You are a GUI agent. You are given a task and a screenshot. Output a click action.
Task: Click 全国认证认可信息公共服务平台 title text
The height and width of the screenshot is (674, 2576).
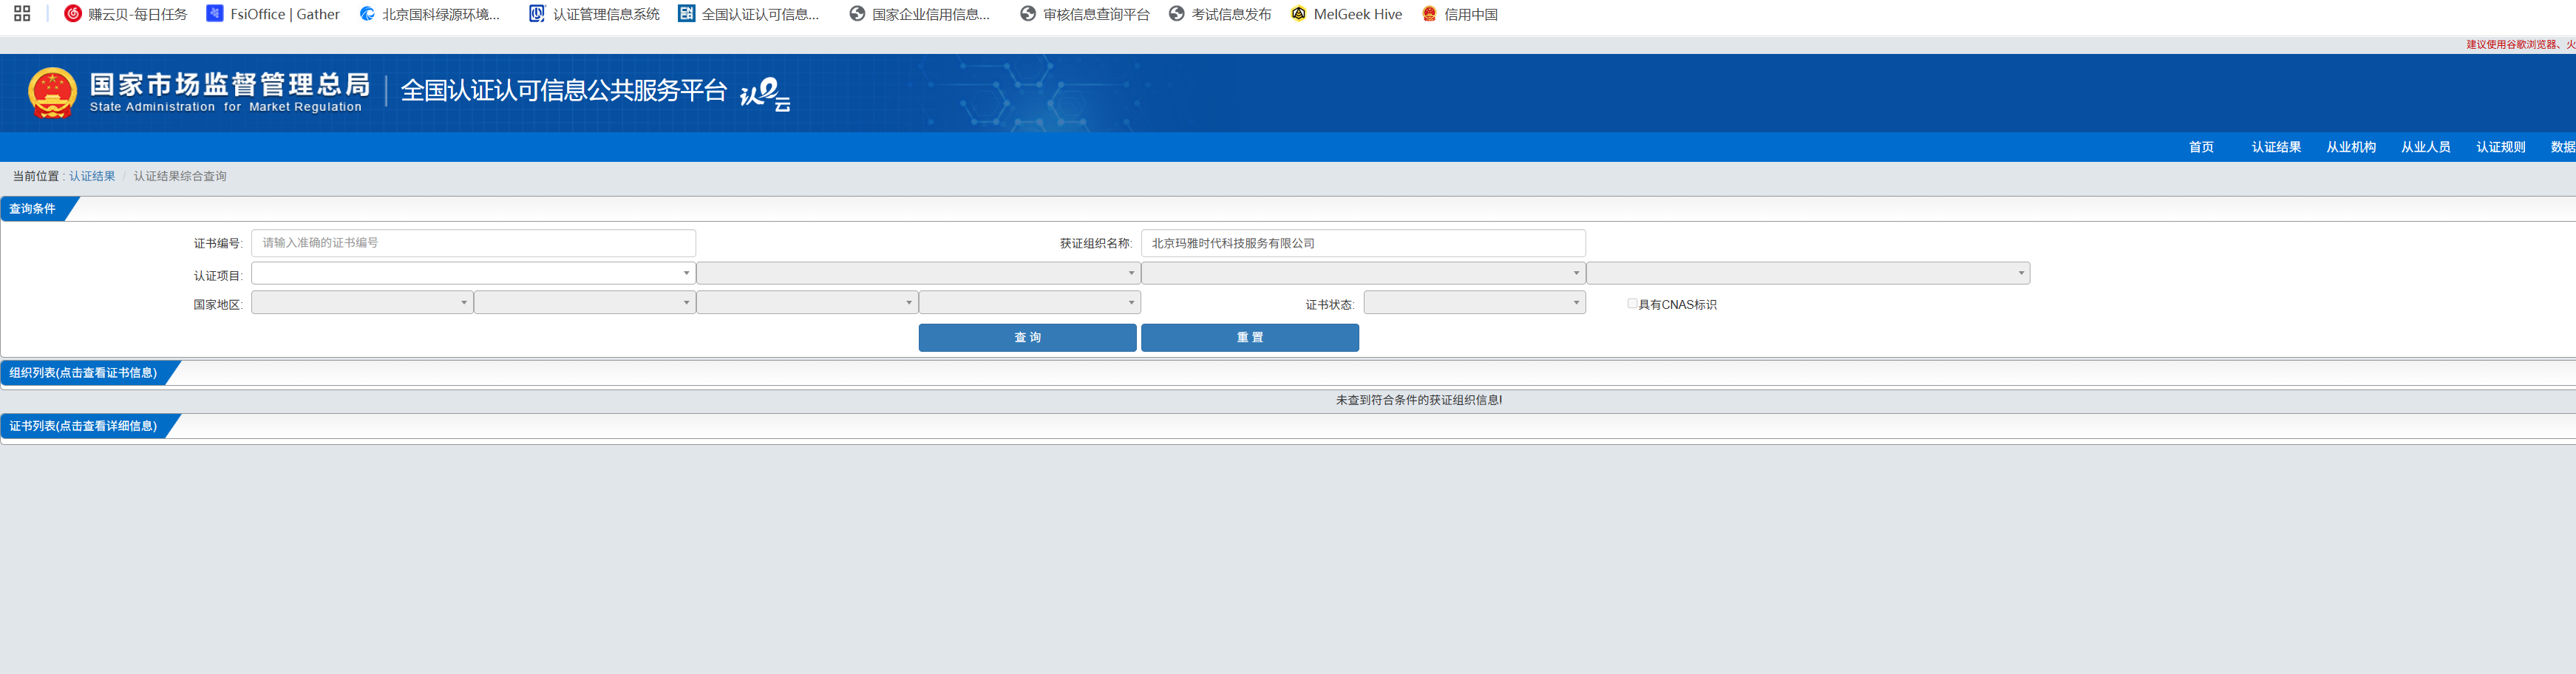click(564, 91)
